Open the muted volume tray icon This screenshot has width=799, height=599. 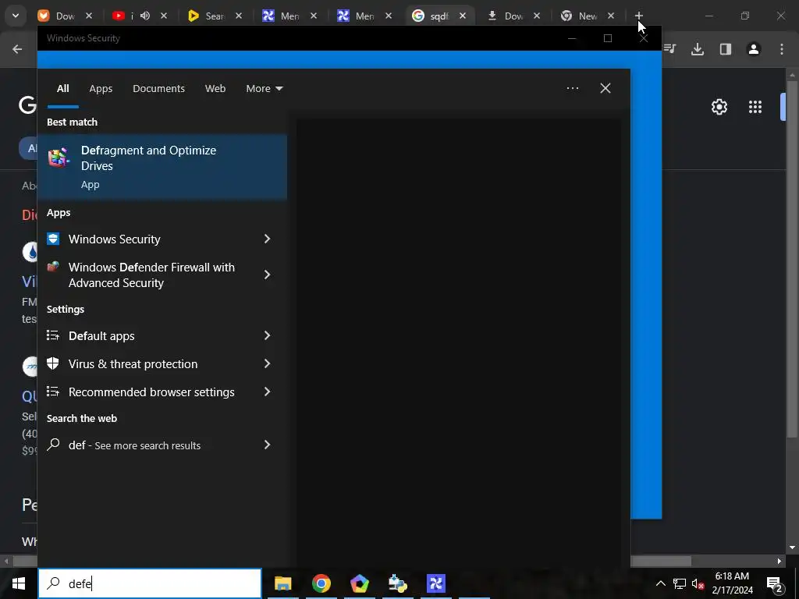click(x=698, y=583)
